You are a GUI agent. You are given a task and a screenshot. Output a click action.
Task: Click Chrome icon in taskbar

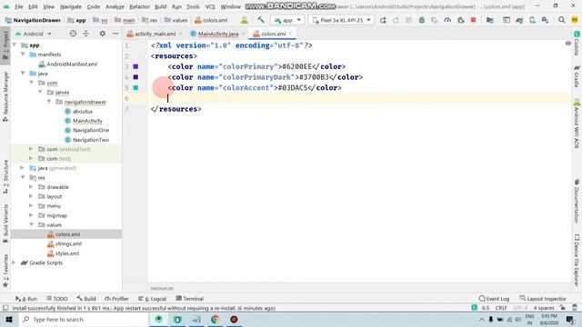(x=215, y=319)
